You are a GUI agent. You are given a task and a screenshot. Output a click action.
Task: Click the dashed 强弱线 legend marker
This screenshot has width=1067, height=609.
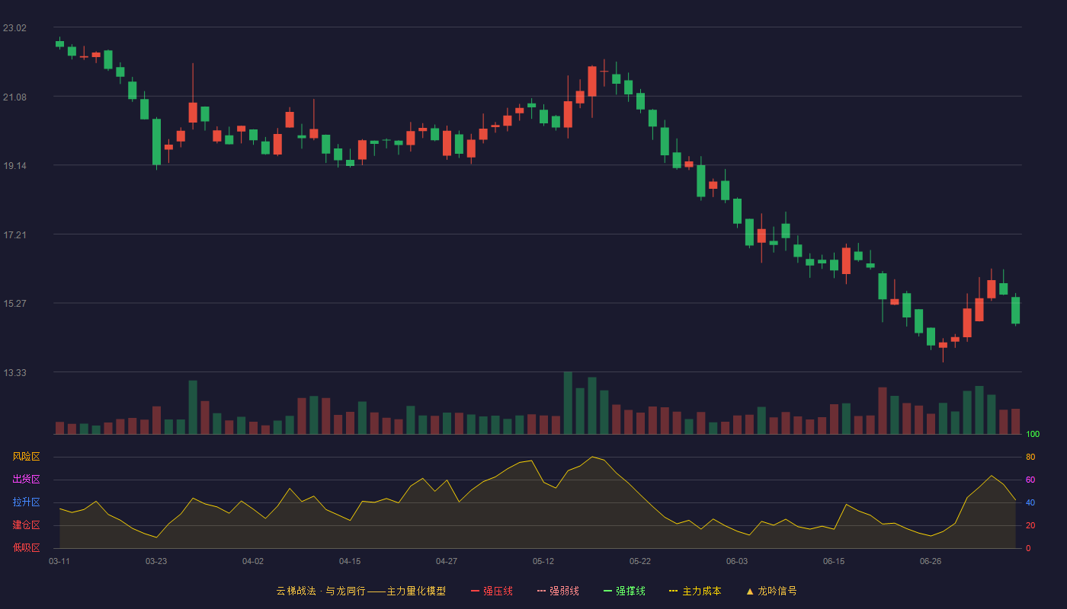coord(542,591)
